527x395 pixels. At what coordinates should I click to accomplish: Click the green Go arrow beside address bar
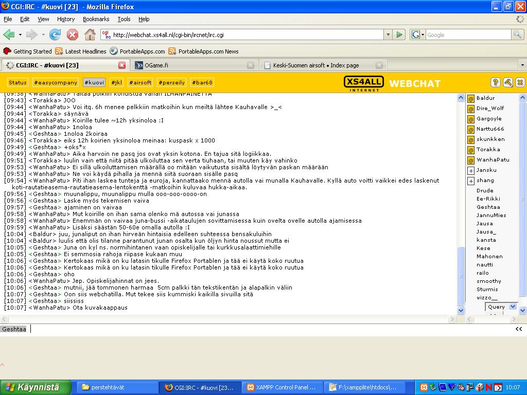[399, 34]
